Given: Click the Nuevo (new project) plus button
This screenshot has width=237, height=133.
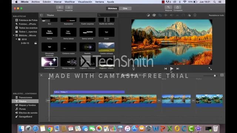Looking at the screenshot, I should (x=60, y=7).
